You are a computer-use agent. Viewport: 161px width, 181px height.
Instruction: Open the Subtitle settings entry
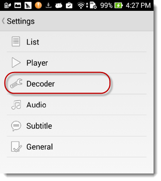(x=77, y=126)
